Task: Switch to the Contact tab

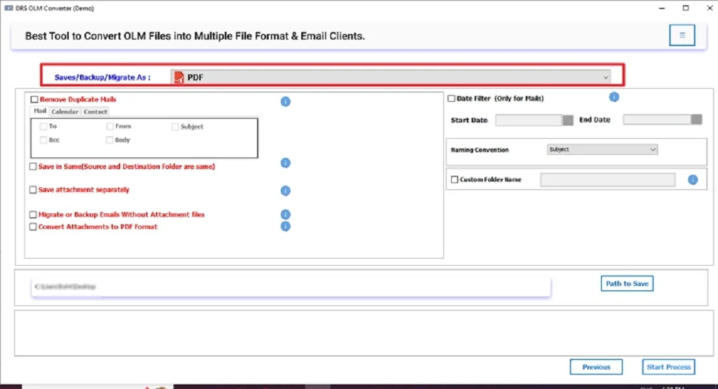Action: click(x=95, y=112)
